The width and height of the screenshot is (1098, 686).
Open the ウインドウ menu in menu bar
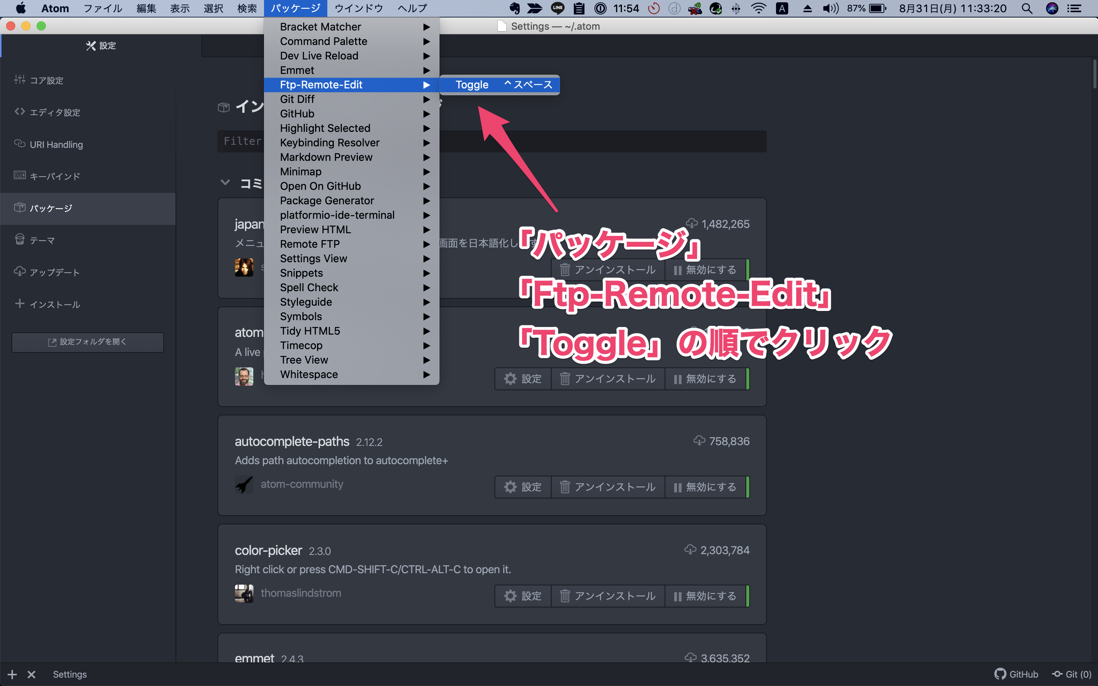pyautogui.click(x=358, y=8)
